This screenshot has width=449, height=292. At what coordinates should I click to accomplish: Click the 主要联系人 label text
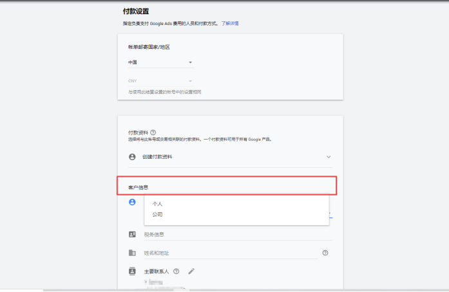click(x=157, y=271)
